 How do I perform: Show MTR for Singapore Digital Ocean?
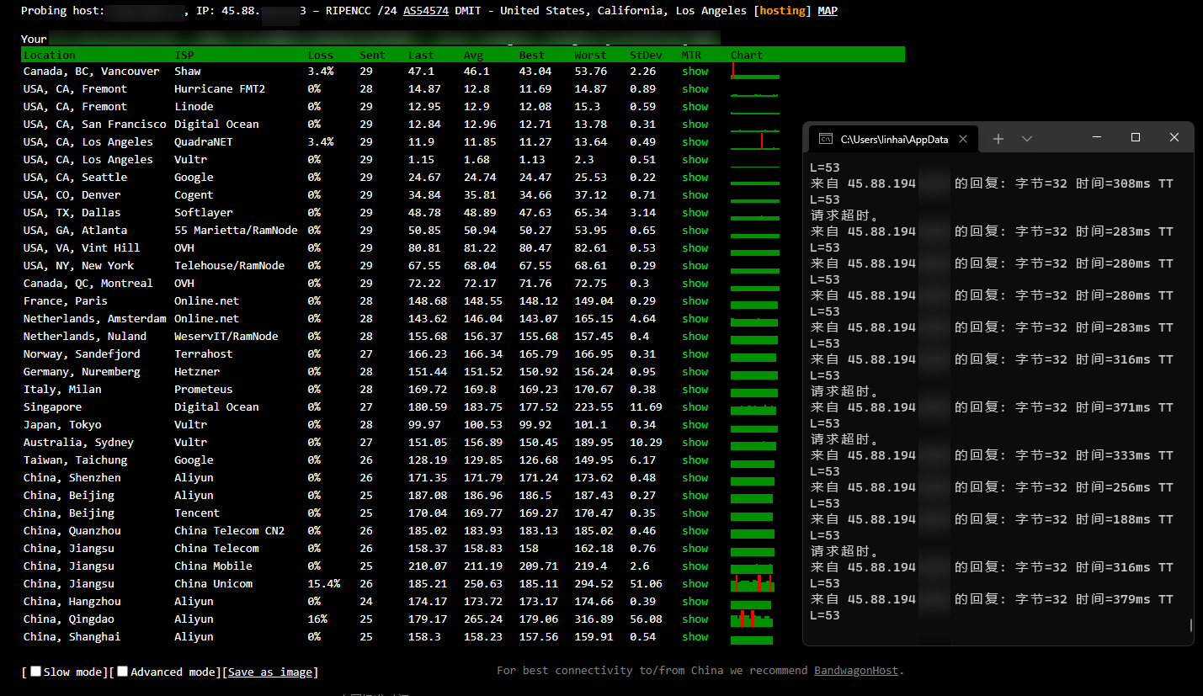(x=695, y=407)
